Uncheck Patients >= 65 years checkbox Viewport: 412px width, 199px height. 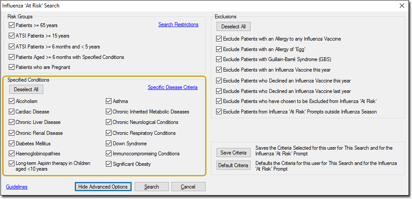[12, 25]
